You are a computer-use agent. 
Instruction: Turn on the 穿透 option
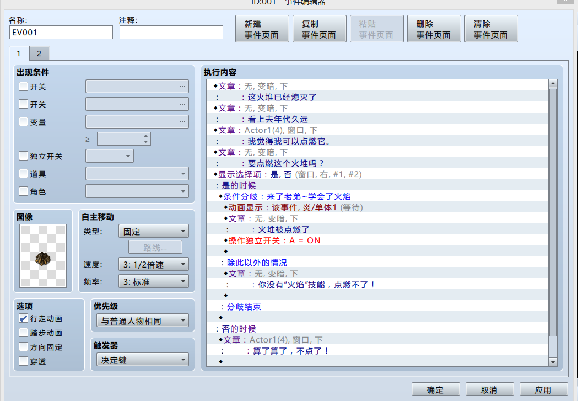(23, 361)
